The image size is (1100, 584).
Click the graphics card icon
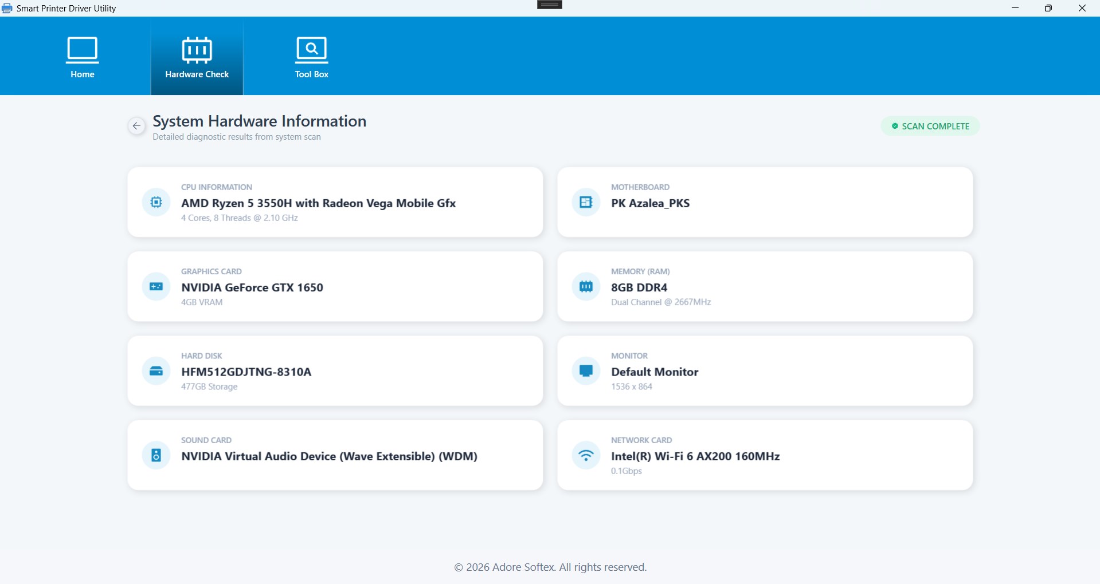(156, 286)
